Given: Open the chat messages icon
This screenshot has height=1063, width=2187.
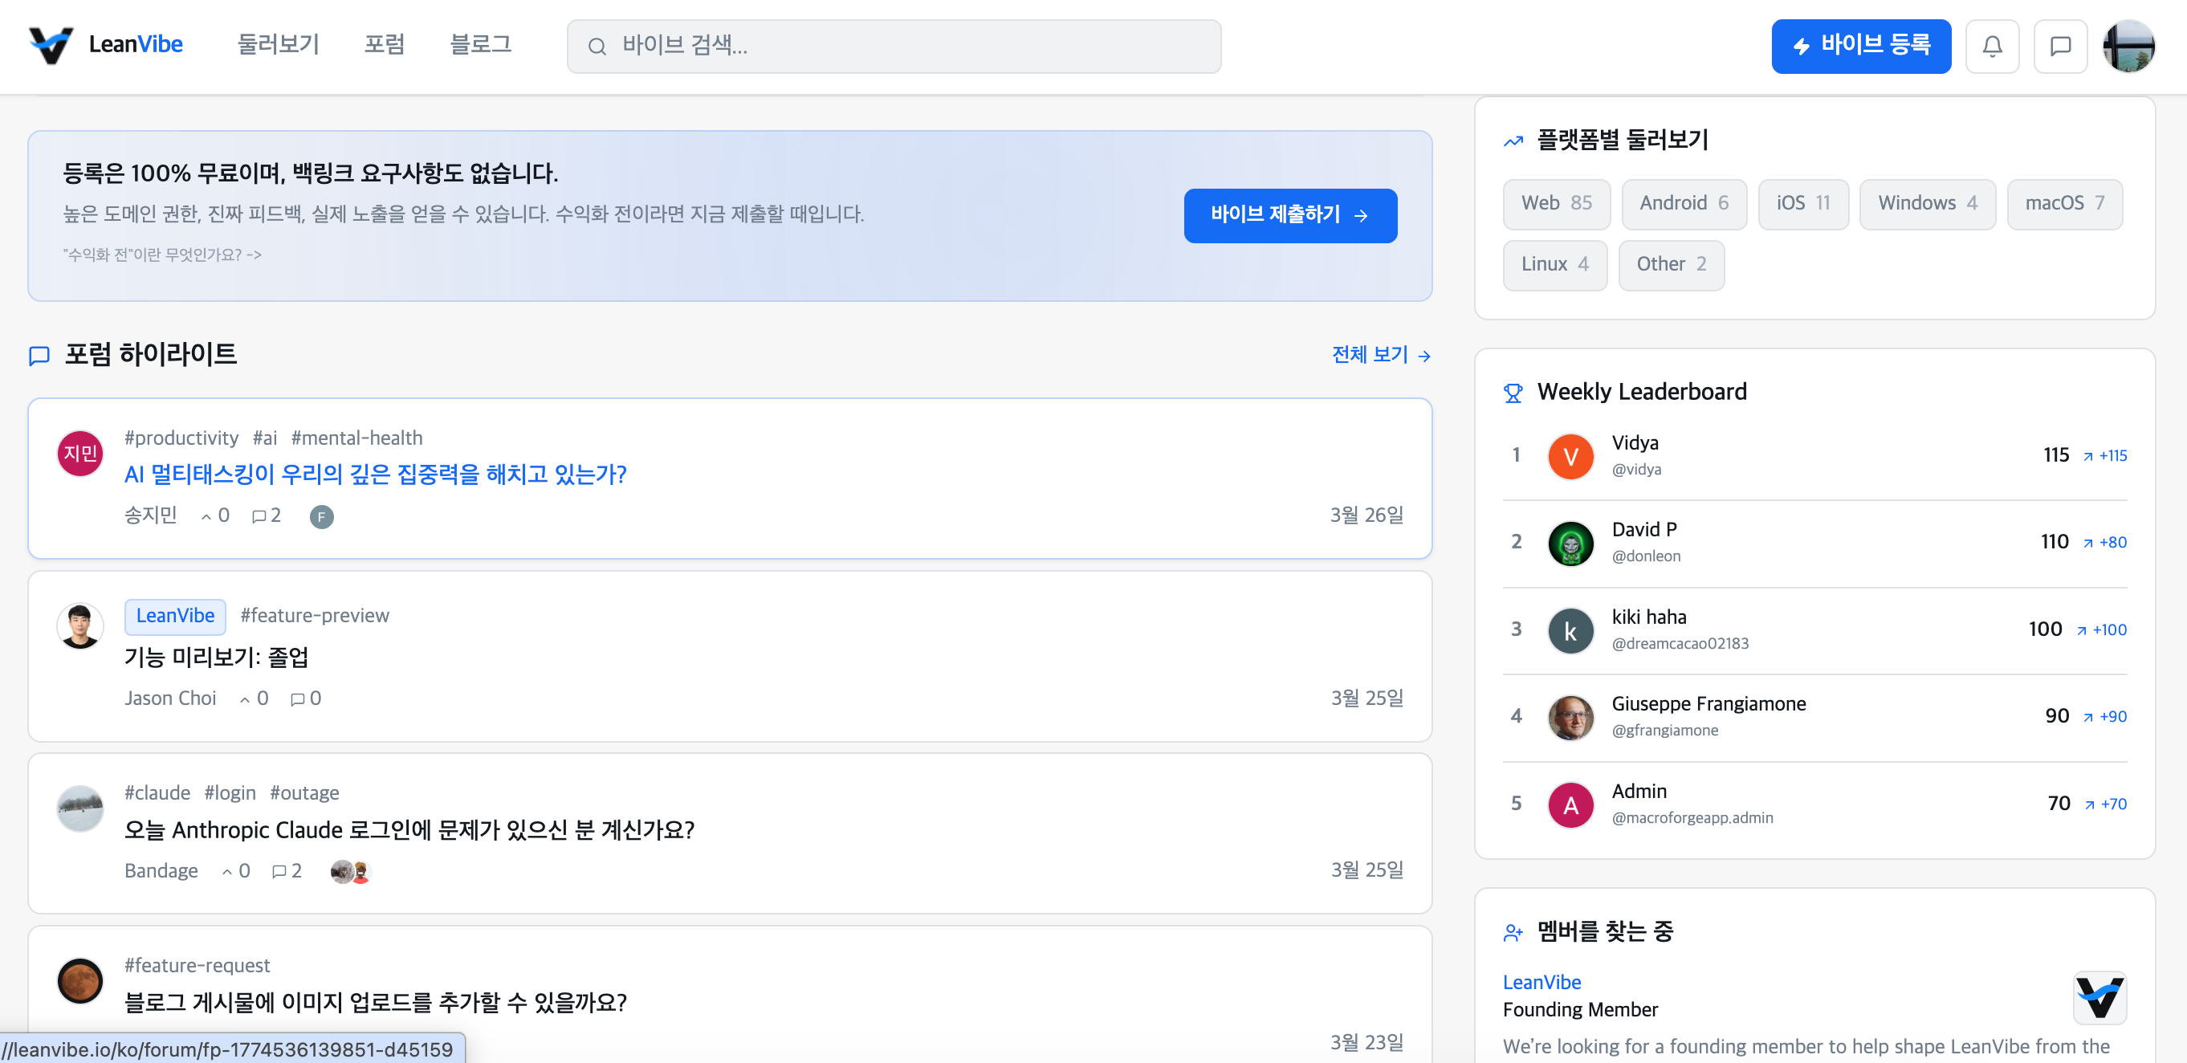Looking at the screenshot, I should (x=2060, y=46).
